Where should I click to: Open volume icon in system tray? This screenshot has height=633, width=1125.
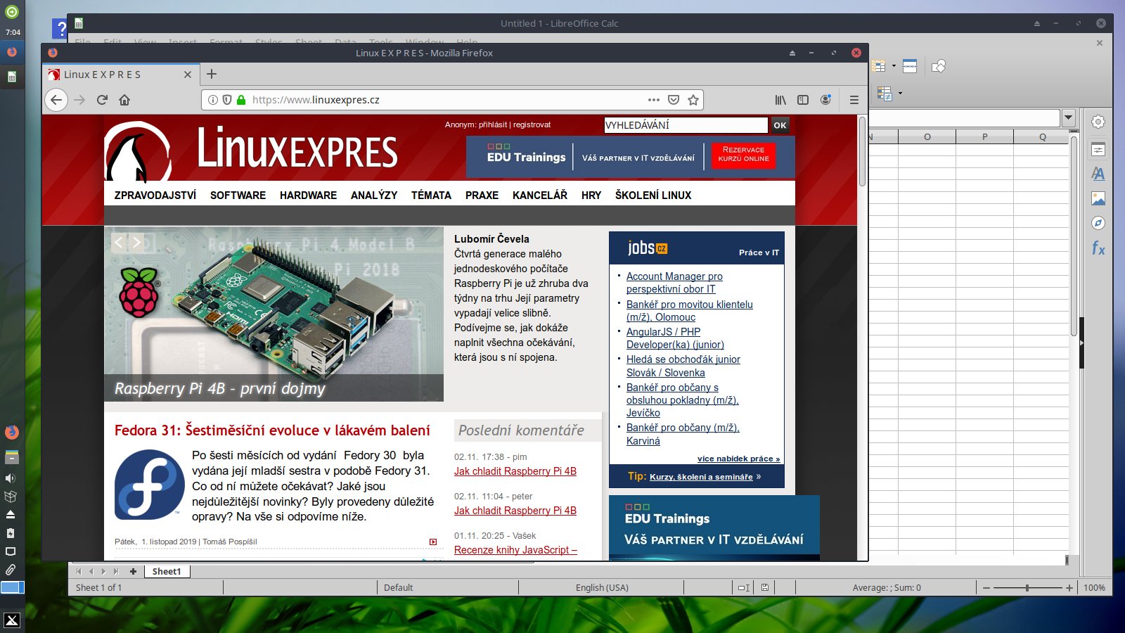pyautogui.click(x=11, y=478)
